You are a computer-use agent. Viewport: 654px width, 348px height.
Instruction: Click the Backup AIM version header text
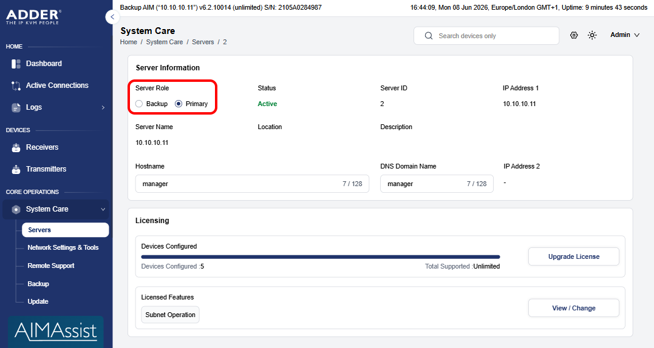click(220, 7)
